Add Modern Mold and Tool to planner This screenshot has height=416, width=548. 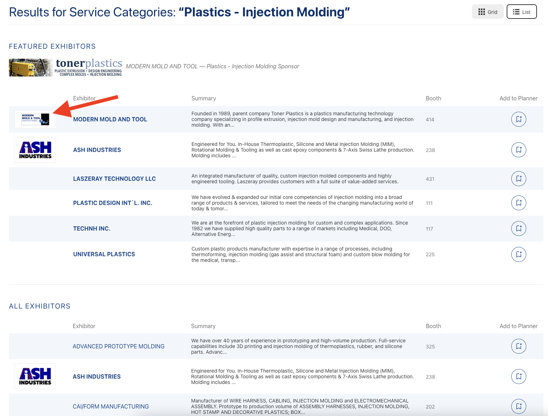(x=518, y=119)
